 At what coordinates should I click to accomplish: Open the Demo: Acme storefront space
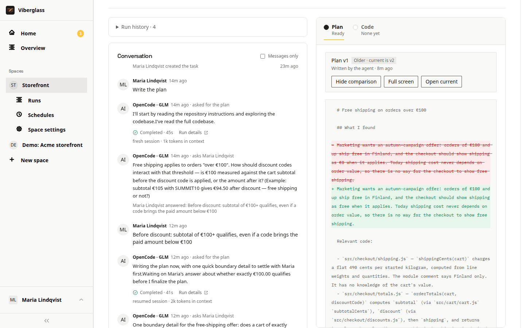47,145
